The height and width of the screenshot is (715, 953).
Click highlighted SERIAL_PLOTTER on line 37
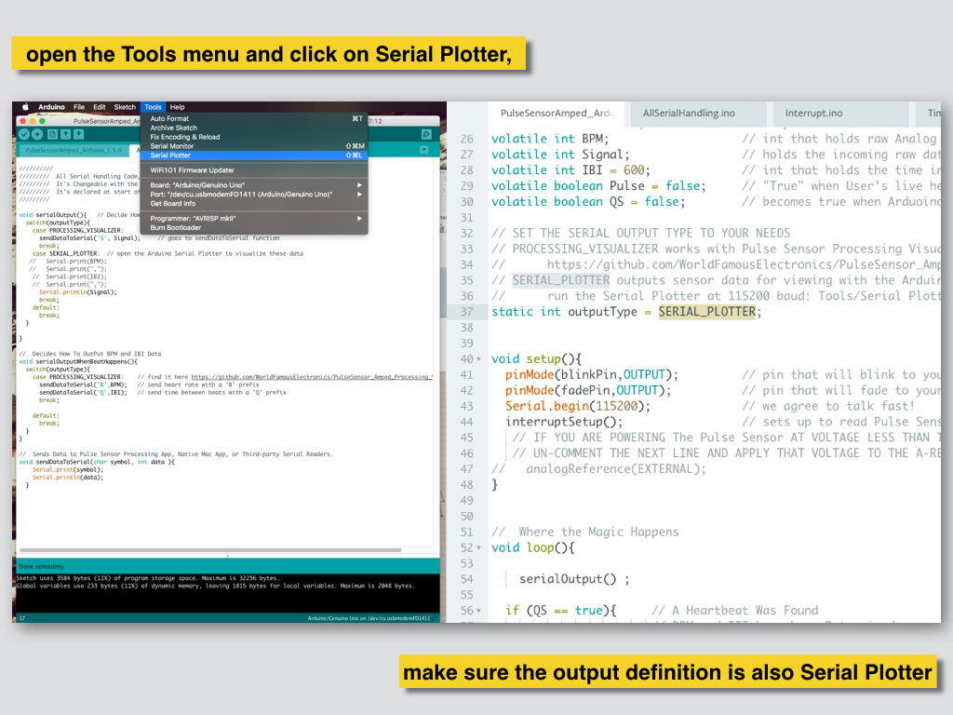click(707, 312)
